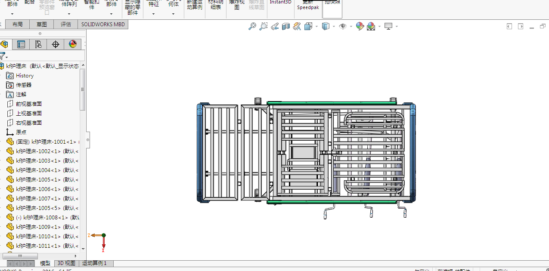Image resolution: width=549 pixels, height=271 pixels.
Task: Click the 更新 Speedpak button
Action: (x=308, y=5)
